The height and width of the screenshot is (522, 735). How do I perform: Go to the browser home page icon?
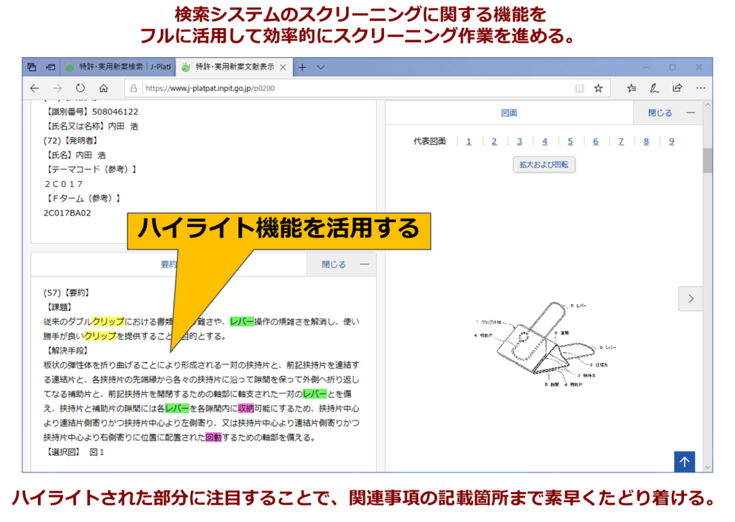tap(103, 88)
